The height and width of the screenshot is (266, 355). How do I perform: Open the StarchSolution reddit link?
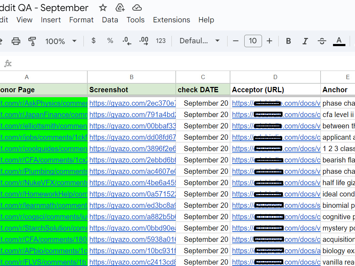44,228
